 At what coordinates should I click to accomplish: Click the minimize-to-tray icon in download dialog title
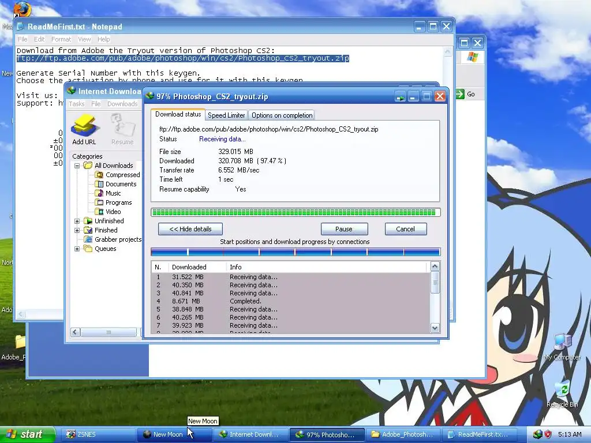pos(400,97)
